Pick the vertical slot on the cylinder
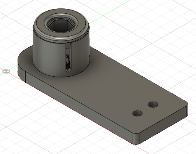The width and height of the screenshot is (196, 154). click(68, 58)
